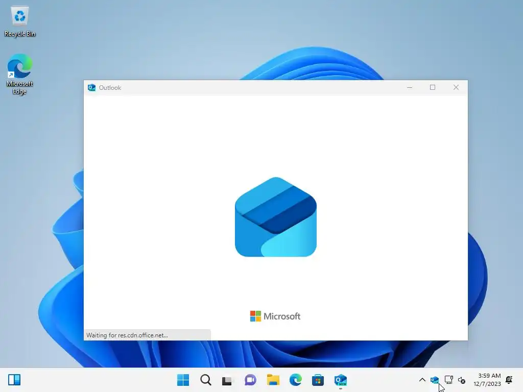The height and width of the screenshot is (392, 523).
Task: Click the Outlook icon in window title bar
Action: coord(91,88)
